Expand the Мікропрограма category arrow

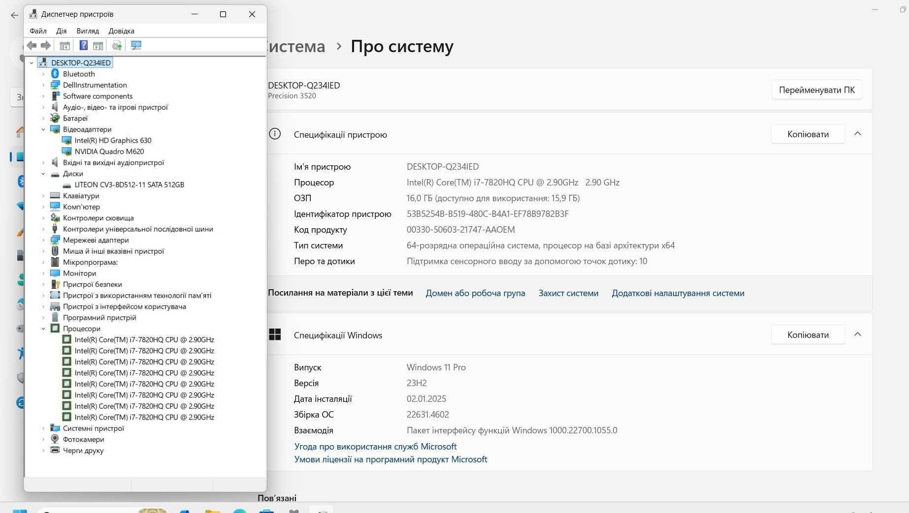(x=43, y=262)
